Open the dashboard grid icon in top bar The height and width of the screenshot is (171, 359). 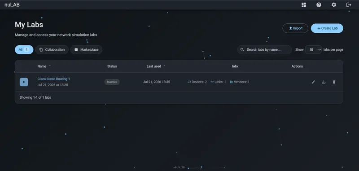pyautogui.click(x=304, y=5)
